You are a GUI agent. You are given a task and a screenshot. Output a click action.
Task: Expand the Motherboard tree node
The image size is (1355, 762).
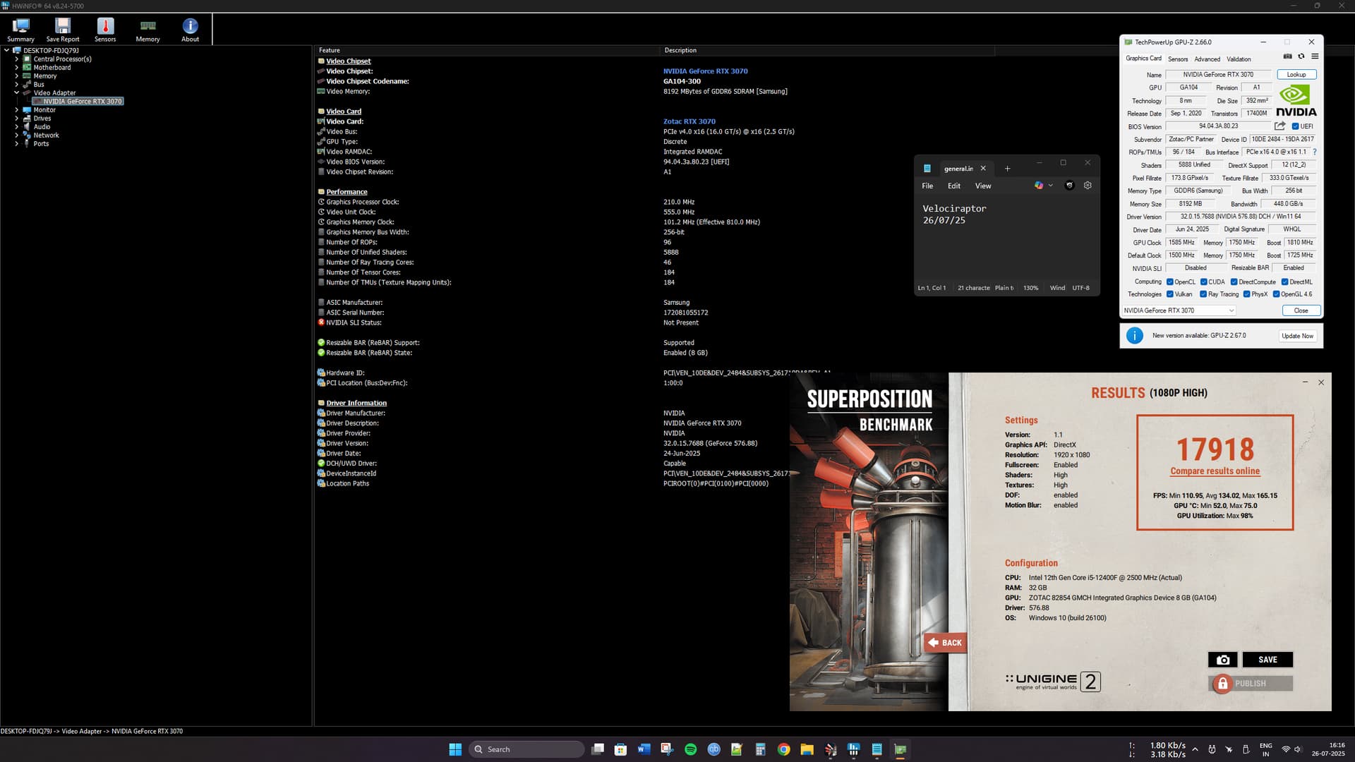tap(16, 68)
